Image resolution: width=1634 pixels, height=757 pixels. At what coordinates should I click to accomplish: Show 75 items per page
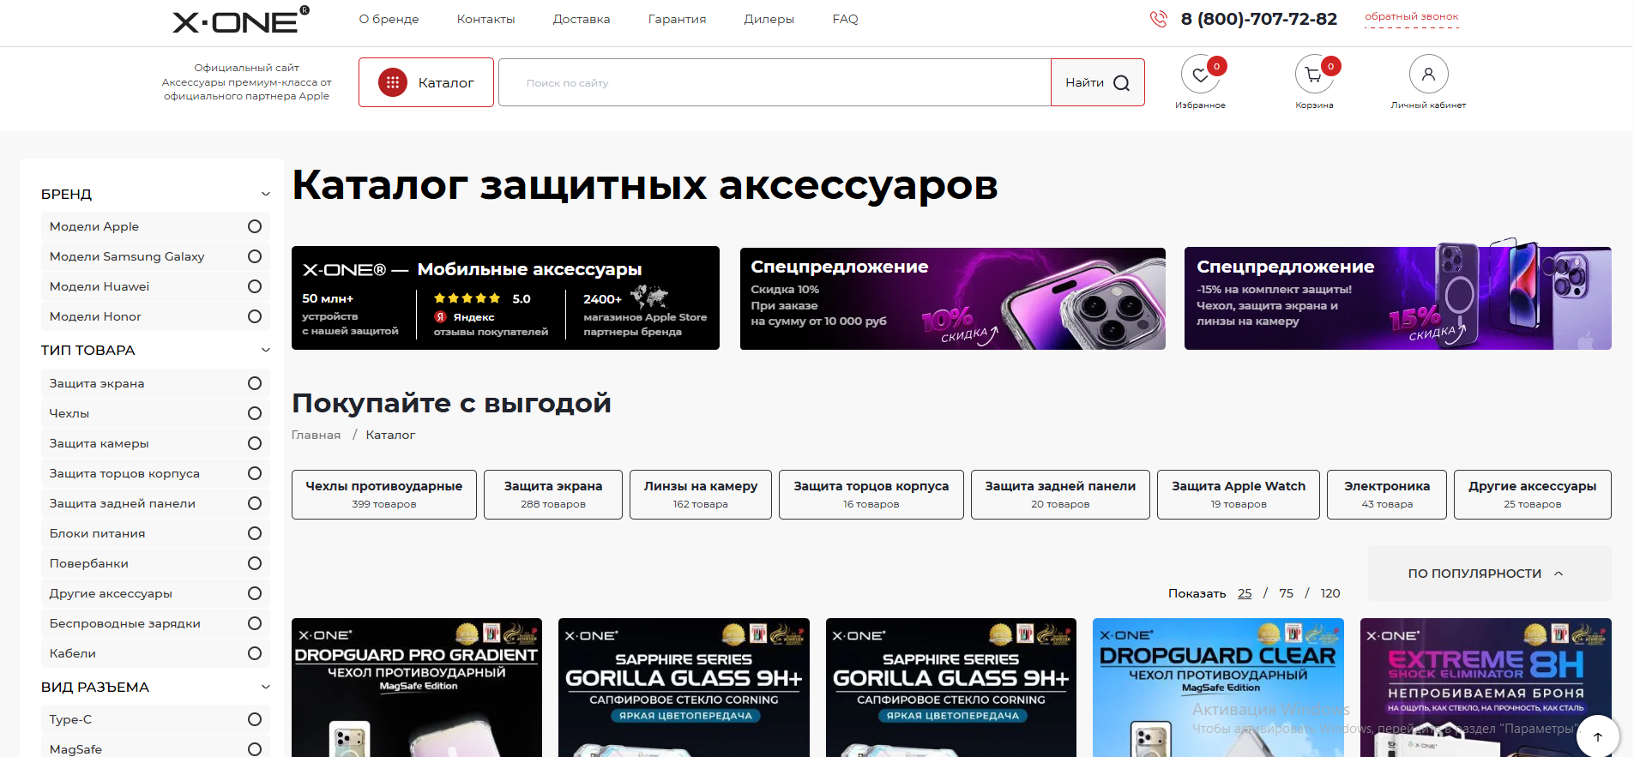coord(1286,593)
